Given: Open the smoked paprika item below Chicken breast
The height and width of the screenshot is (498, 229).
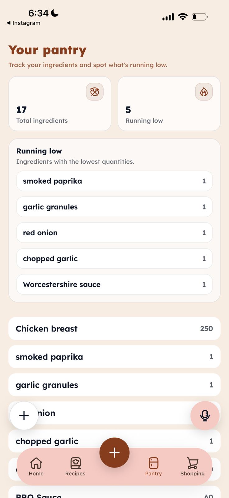Looking at the screenshot, I should click(x=114, y=357).
